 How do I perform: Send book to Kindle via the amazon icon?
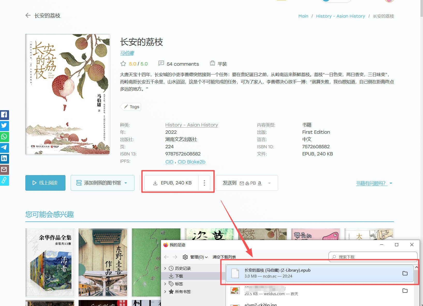pos(259,183)
